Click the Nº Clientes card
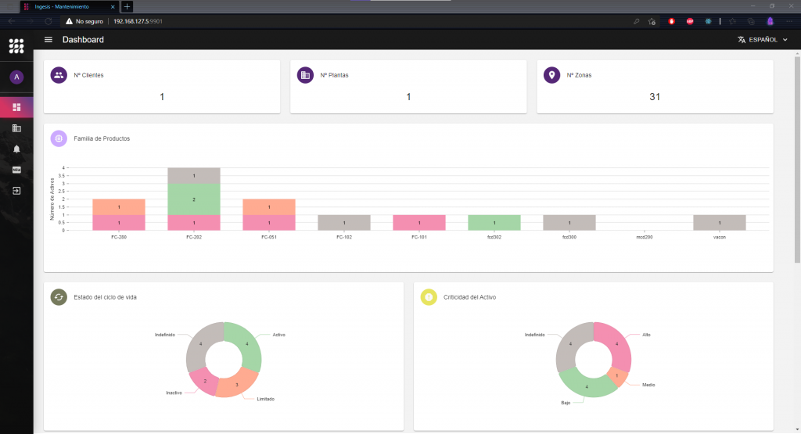 point(162,86)
